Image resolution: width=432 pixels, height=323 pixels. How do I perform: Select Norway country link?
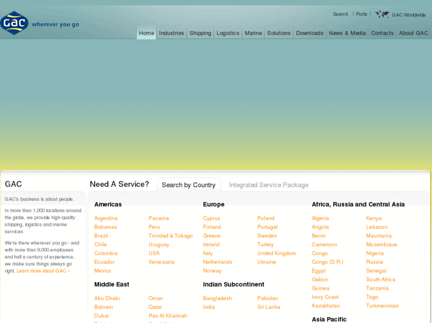coord(212,271)
